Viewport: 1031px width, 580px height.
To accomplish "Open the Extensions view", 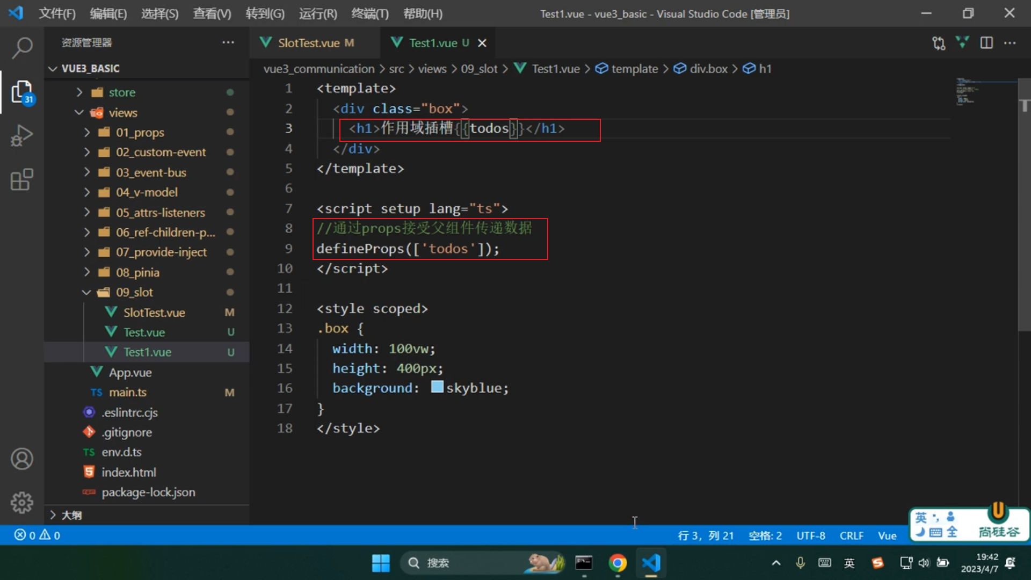I will pyautogui.click(x=22, y=179).
